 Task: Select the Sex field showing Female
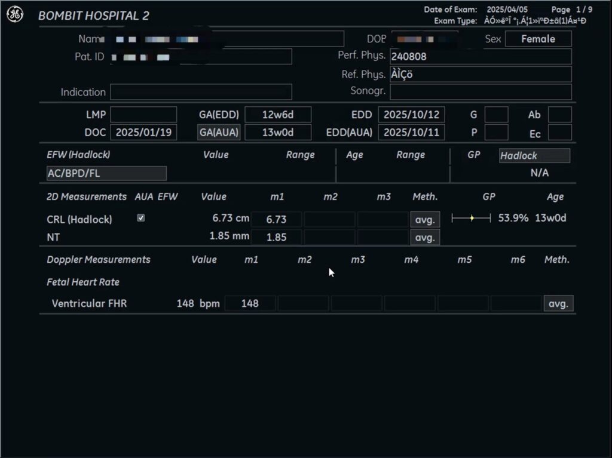coord(538,39)
